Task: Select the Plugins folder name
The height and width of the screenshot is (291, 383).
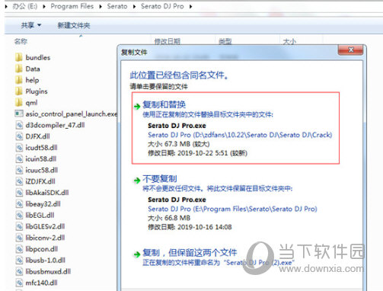Action: click(37, 91)
